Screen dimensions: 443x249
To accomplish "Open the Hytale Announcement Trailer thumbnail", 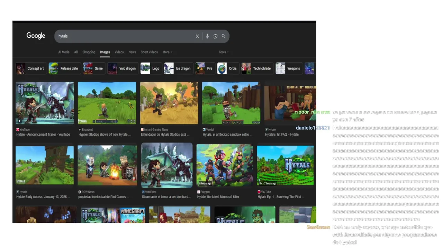I will coord(45,103).
